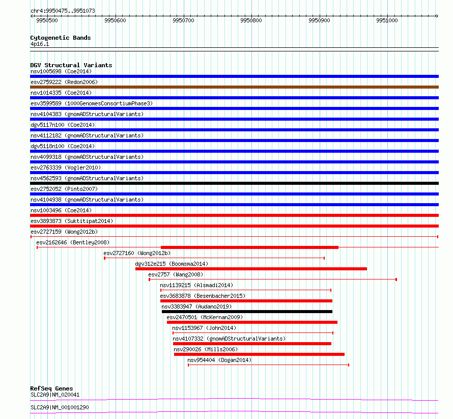453x419 pixels.
Task: Select the red nsv1003496 Coe2014 bar
Action: point(234,215)
